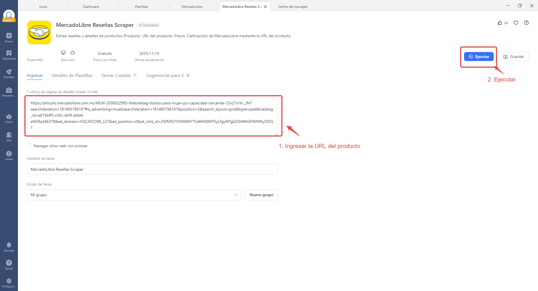Open Configuración gear in sidebar

pos(9,282)
